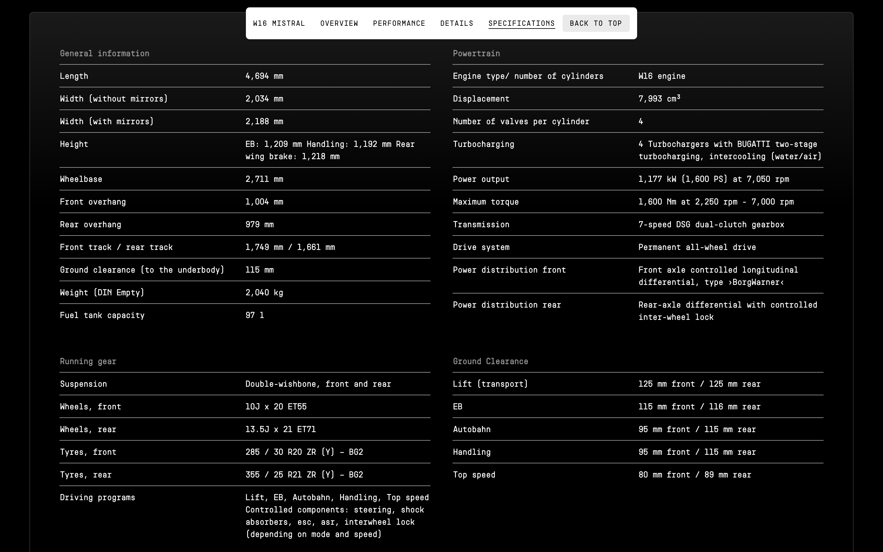Open the OVERVIEW section link
The image size is (883, 552).
[339, 23]
